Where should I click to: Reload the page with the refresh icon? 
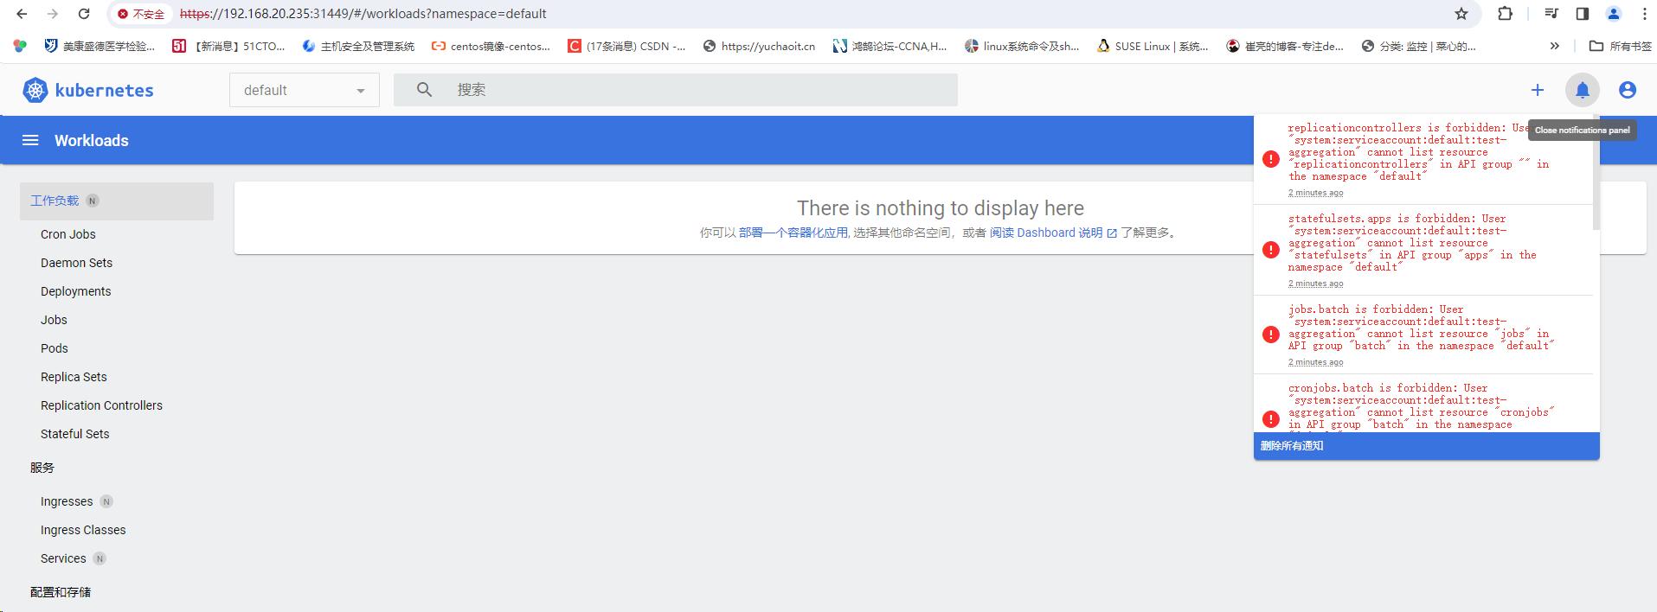click(x=84, y=14)
